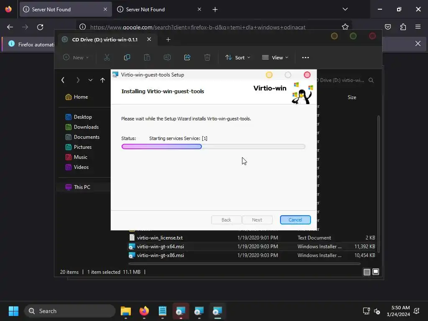Open Firefox from the taskbar
This screenshot has width=428, height=321.
tap(144, 311)
